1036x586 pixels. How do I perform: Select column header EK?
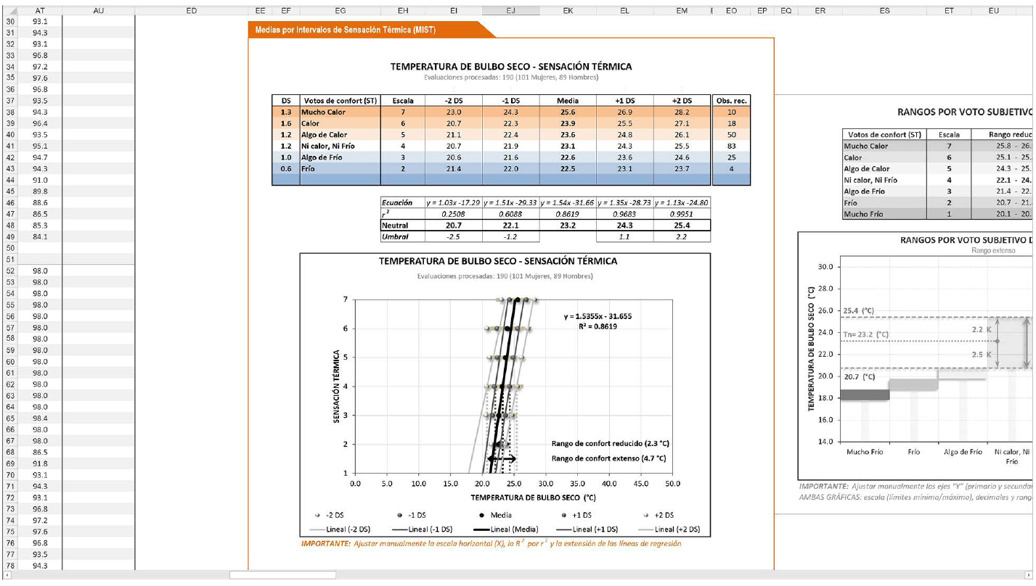(x=568, y=11)
